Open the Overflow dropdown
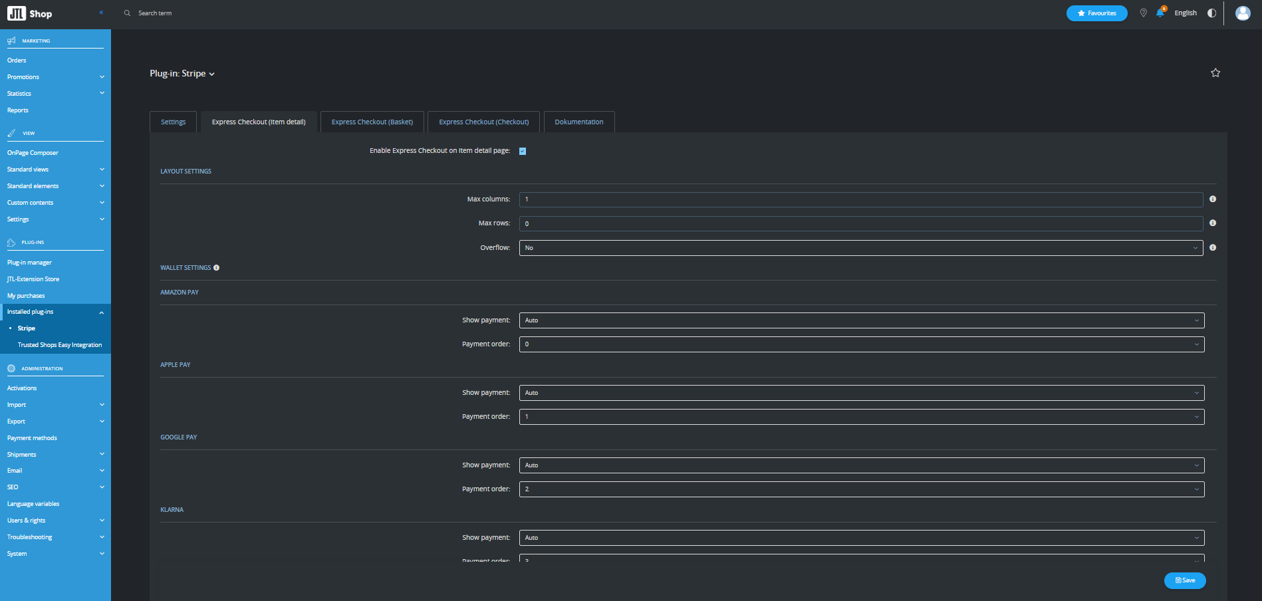The image size is (1262, 601). tap(860, 248)
